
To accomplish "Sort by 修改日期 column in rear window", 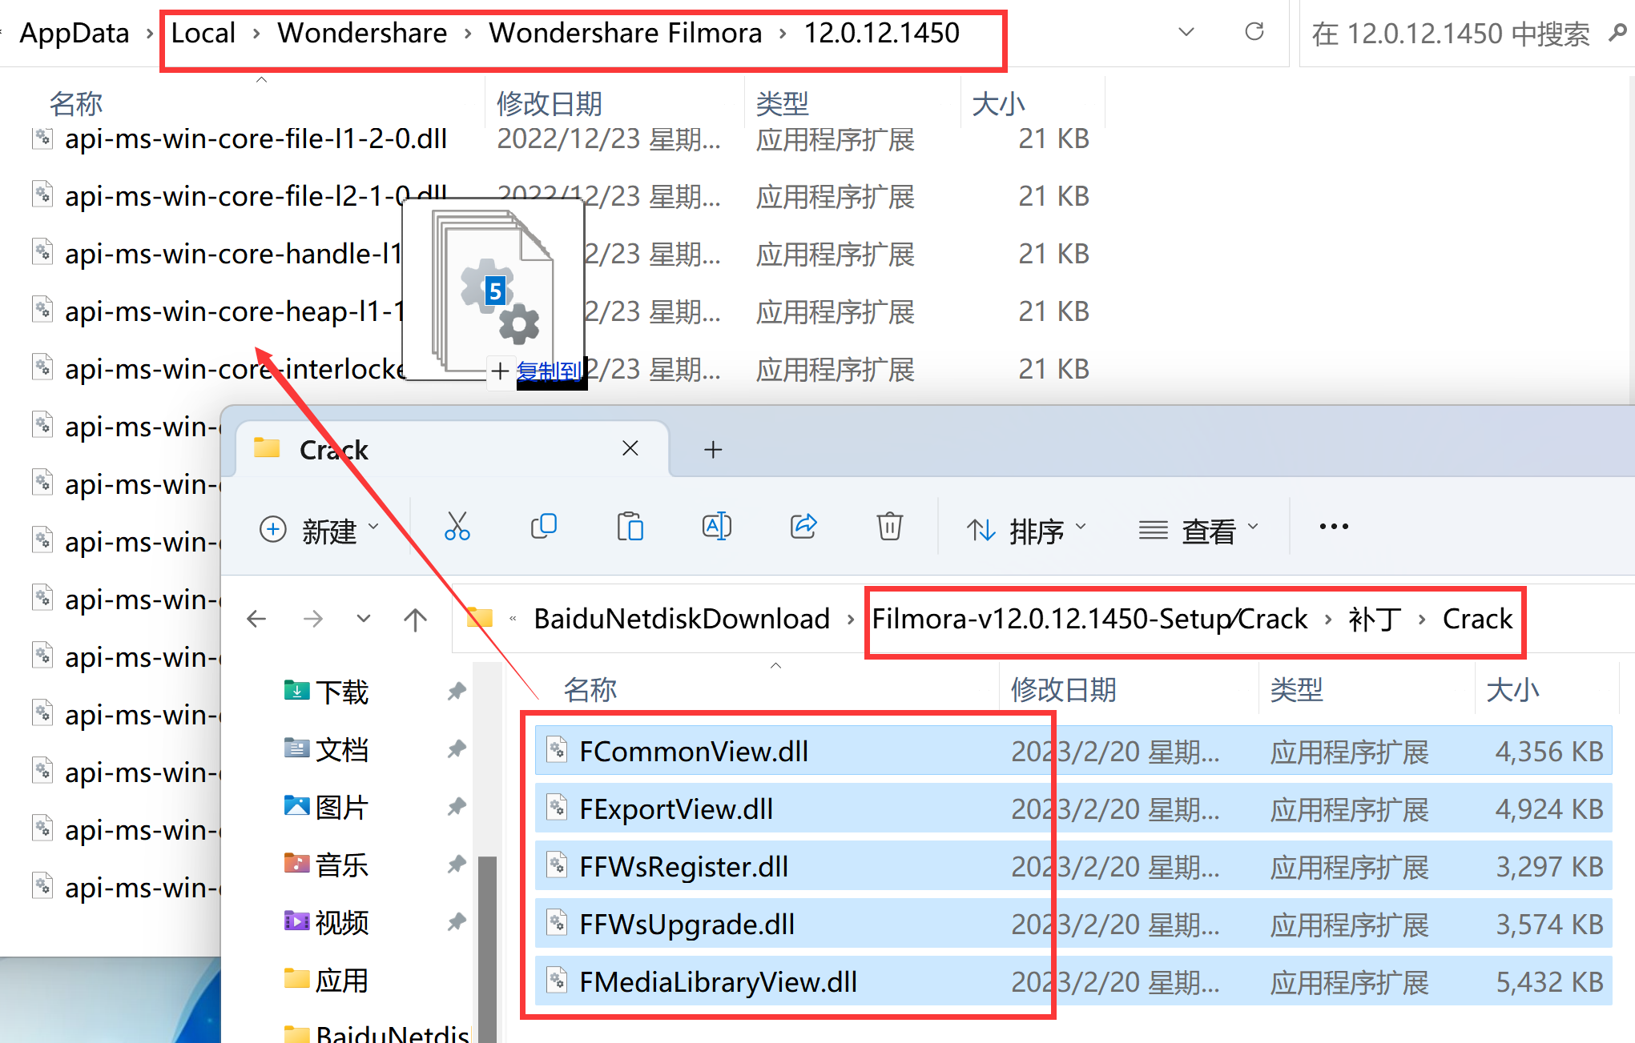I will (x=549, y=104).
